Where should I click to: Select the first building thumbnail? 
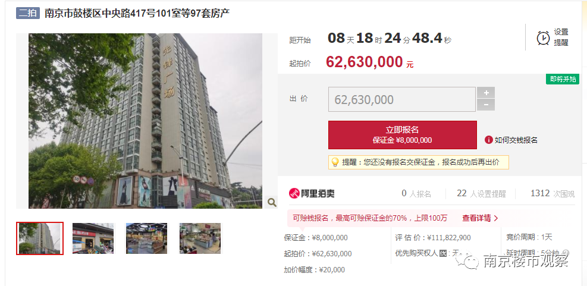[40, 238]
